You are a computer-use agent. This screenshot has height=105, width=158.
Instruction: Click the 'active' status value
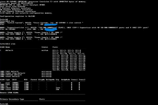pyautogui.click(x=45, y=50)
